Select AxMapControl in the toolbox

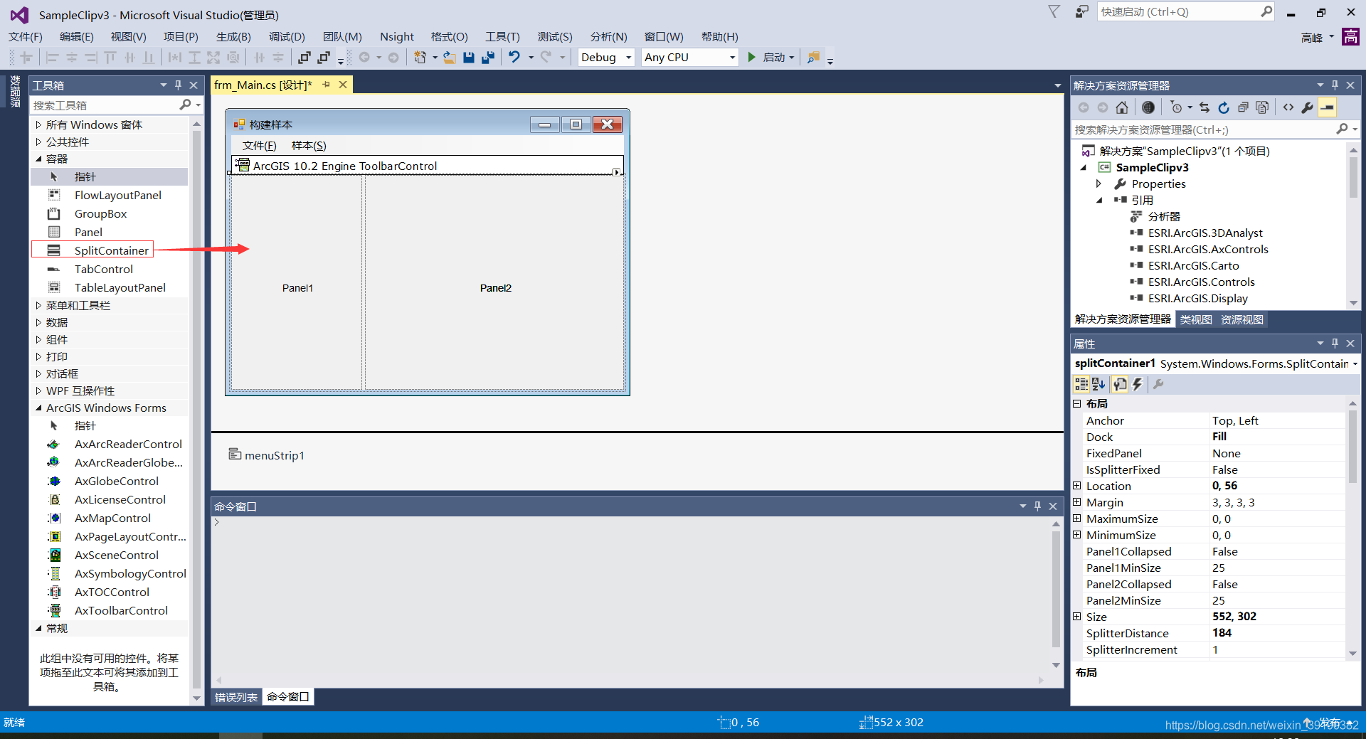[112, 518]
